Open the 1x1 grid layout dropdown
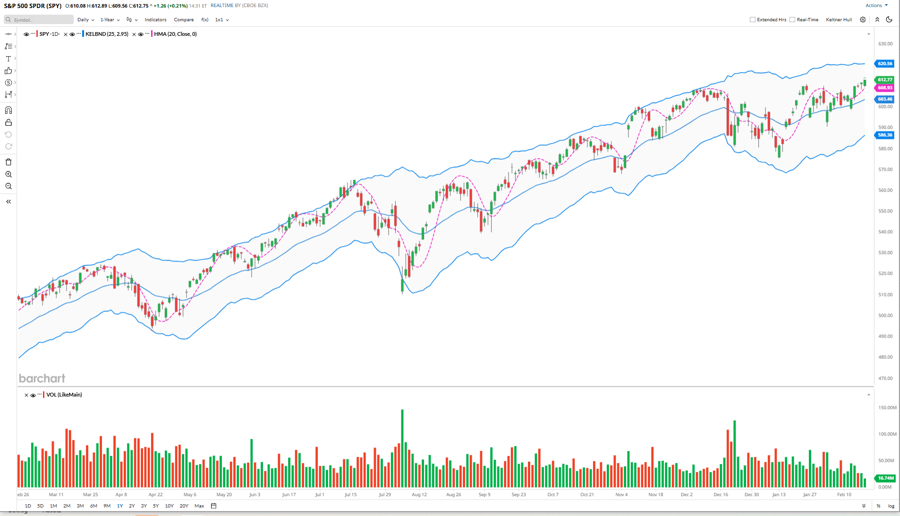Image resolution: width=900 pixels, height=516 pixels. [x=222, y=20]
